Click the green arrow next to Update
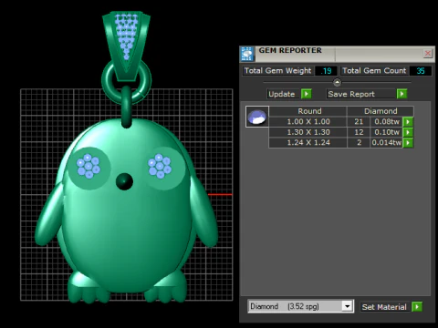 tap(307, 94)
